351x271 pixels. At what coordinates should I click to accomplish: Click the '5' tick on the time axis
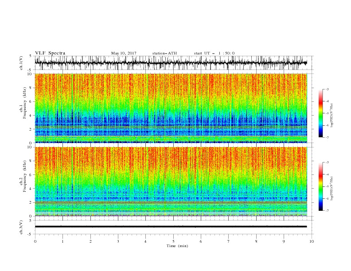173,241
